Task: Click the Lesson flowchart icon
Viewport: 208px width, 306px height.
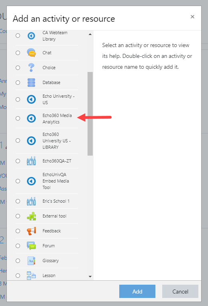Action: 31,275
